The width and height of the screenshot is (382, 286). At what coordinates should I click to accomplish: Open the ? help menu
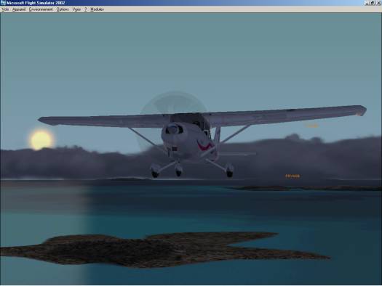point(86,9)
